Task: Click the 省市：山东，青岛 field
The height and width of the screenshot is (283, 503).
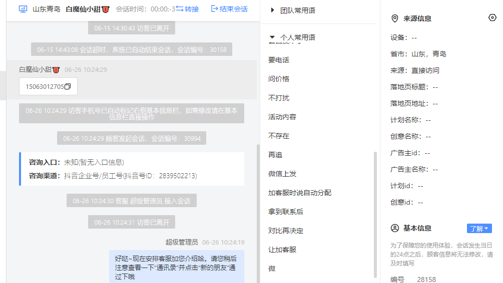Action: (418, 54)
